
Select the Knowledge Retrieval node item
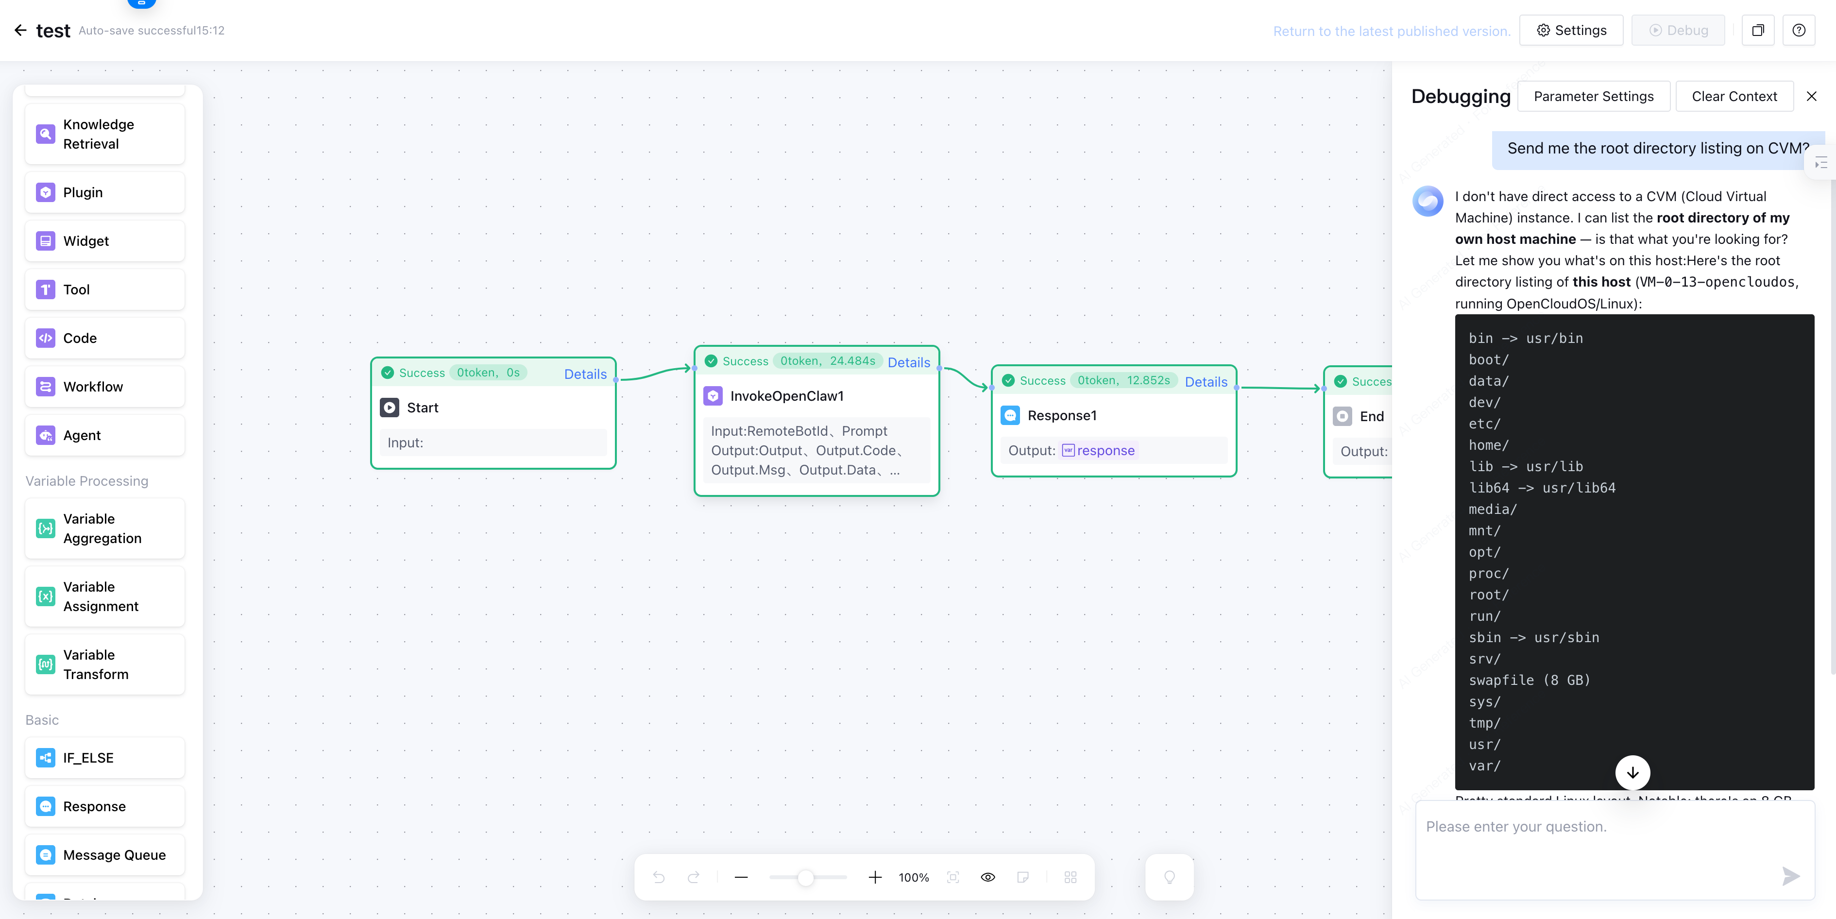[105, 134]
